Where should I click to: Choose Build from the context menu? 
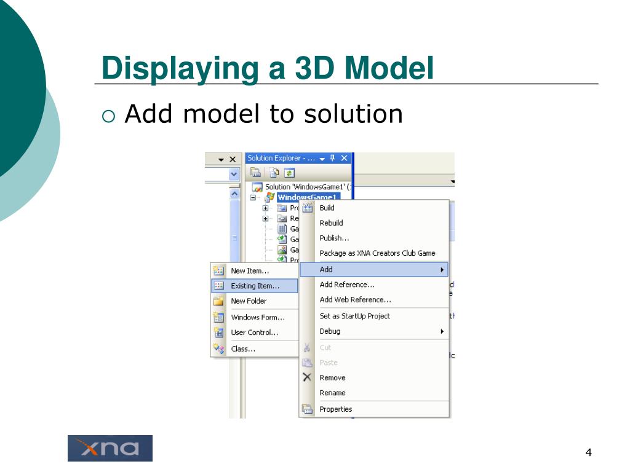[x=375, y=208]
